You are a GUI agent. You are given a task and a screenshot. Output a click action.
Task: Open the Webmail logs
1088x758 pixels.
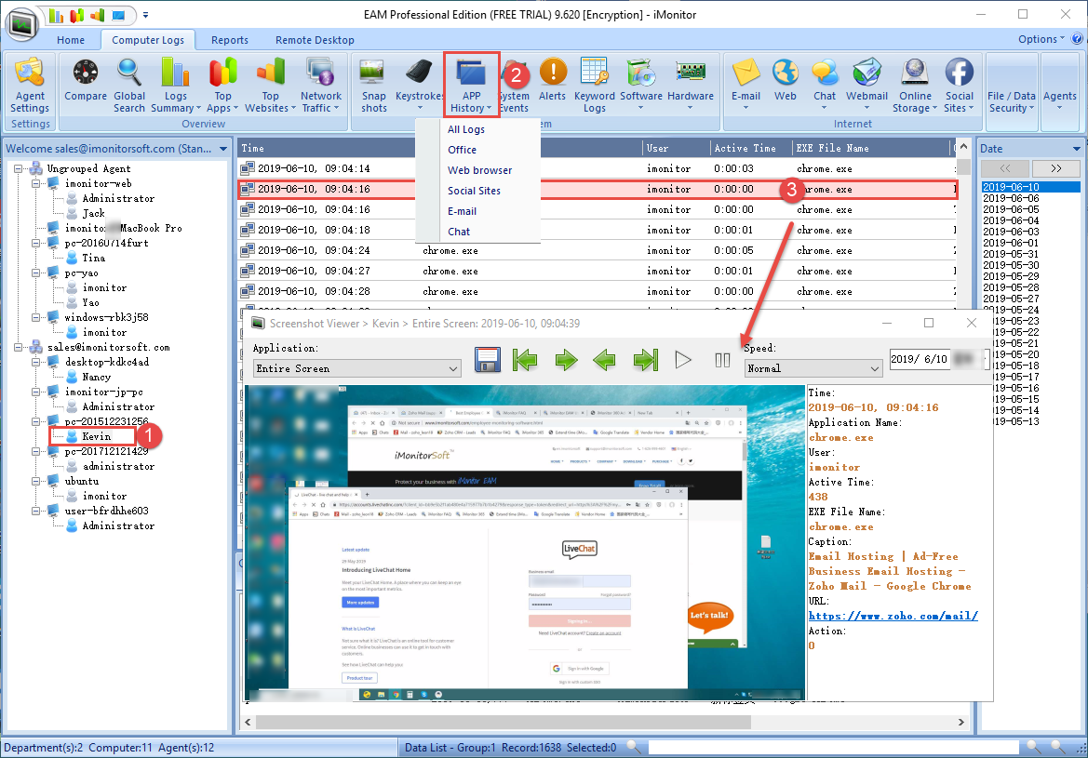866,83
